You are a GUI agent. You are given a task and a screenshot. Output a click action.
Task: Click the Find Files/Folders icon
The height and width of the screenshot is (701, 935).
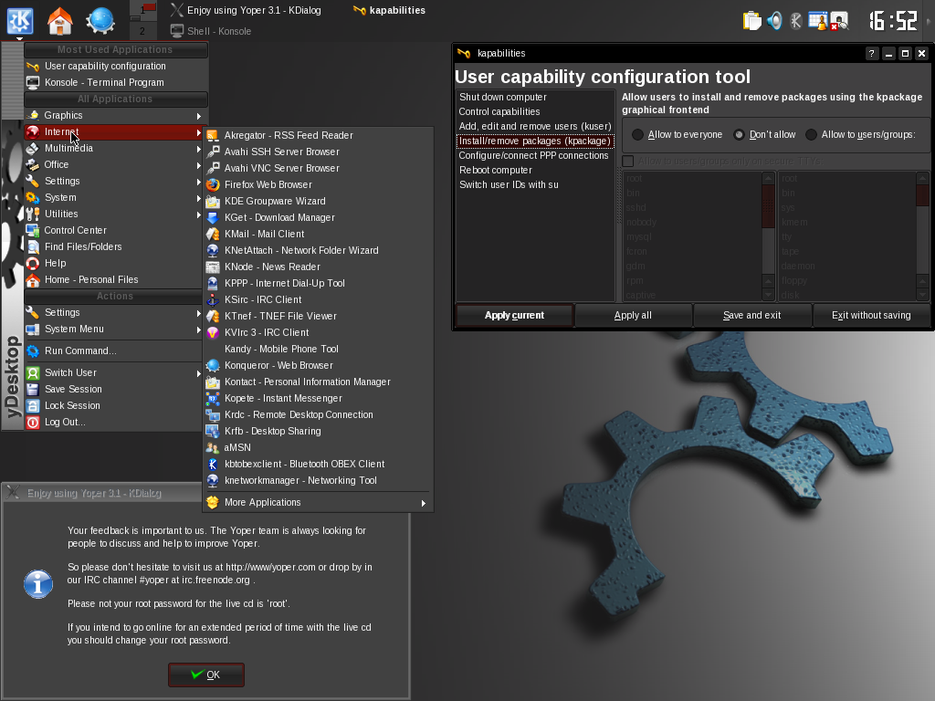[x=33, y=246]
